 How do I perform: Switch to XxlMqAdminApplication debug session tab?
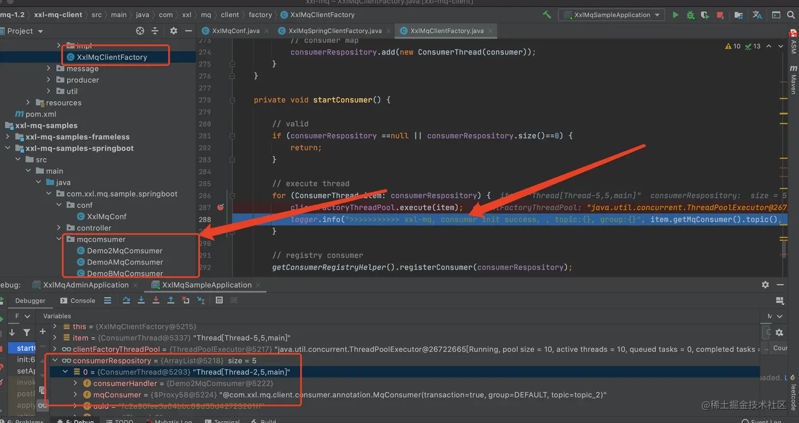[x=86, y=285]
